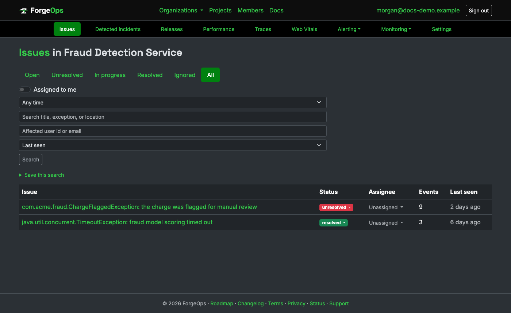Open project Settings tab
The image size is (511, 313).
[442, 29]
